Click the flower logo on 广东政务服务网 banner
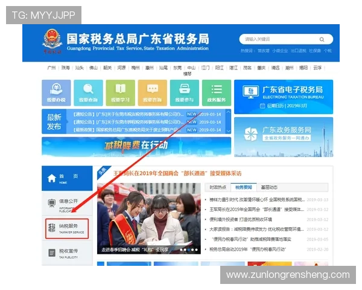This screenshot has width=362, height=290. coord(251,134)
